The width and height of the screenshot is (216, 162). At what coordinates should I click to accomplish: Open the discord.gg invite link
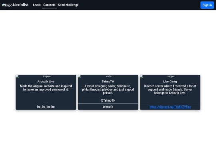coord(170,107)
